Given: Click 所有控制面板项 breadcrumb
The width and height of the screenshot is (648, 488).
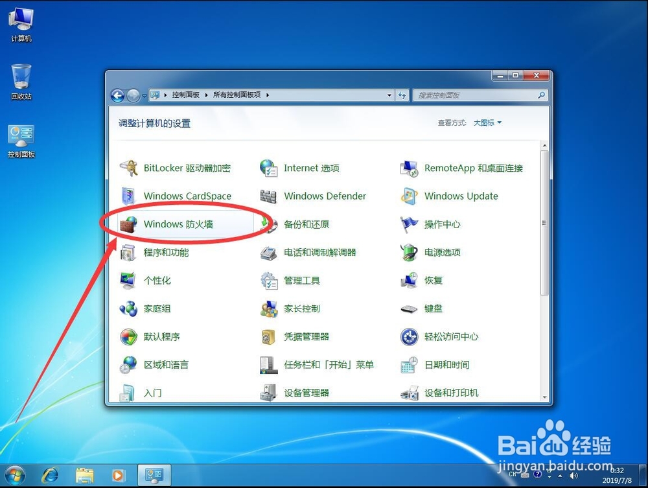Looking at the screenshot, I should pyautogui.click(x=237, y=95).
